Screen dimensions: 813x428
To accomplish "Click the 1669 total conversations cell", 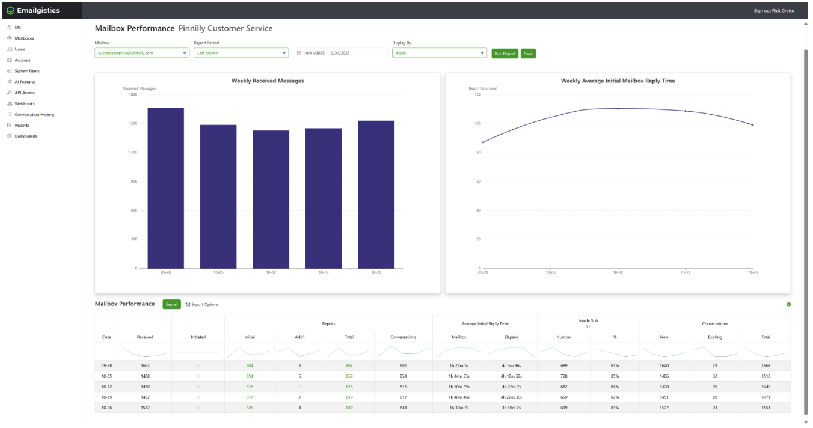I will tap(765, 365).
